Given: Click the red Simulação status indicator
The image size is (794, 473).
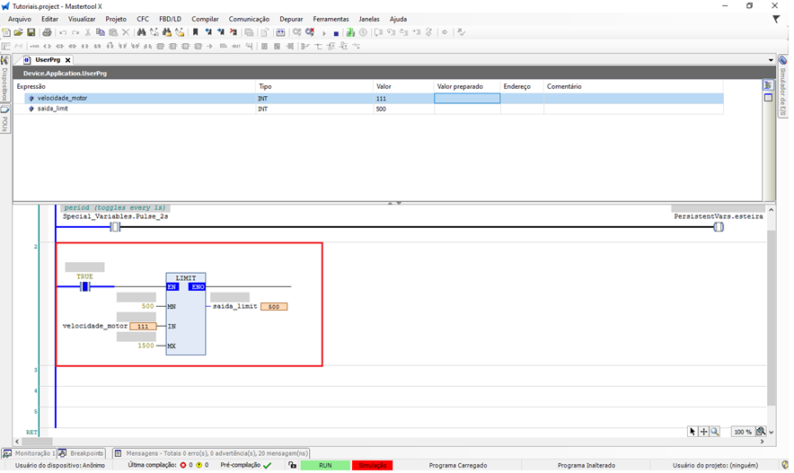Looking at the screenshot, I should [372, 466].
